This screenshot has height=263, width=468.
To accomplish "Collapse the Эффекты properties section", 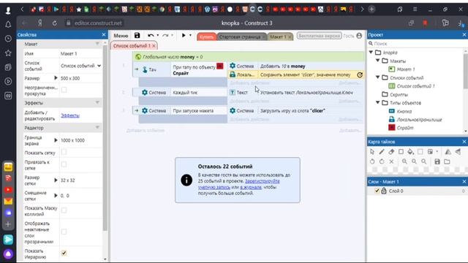I will tap(97, 102).
